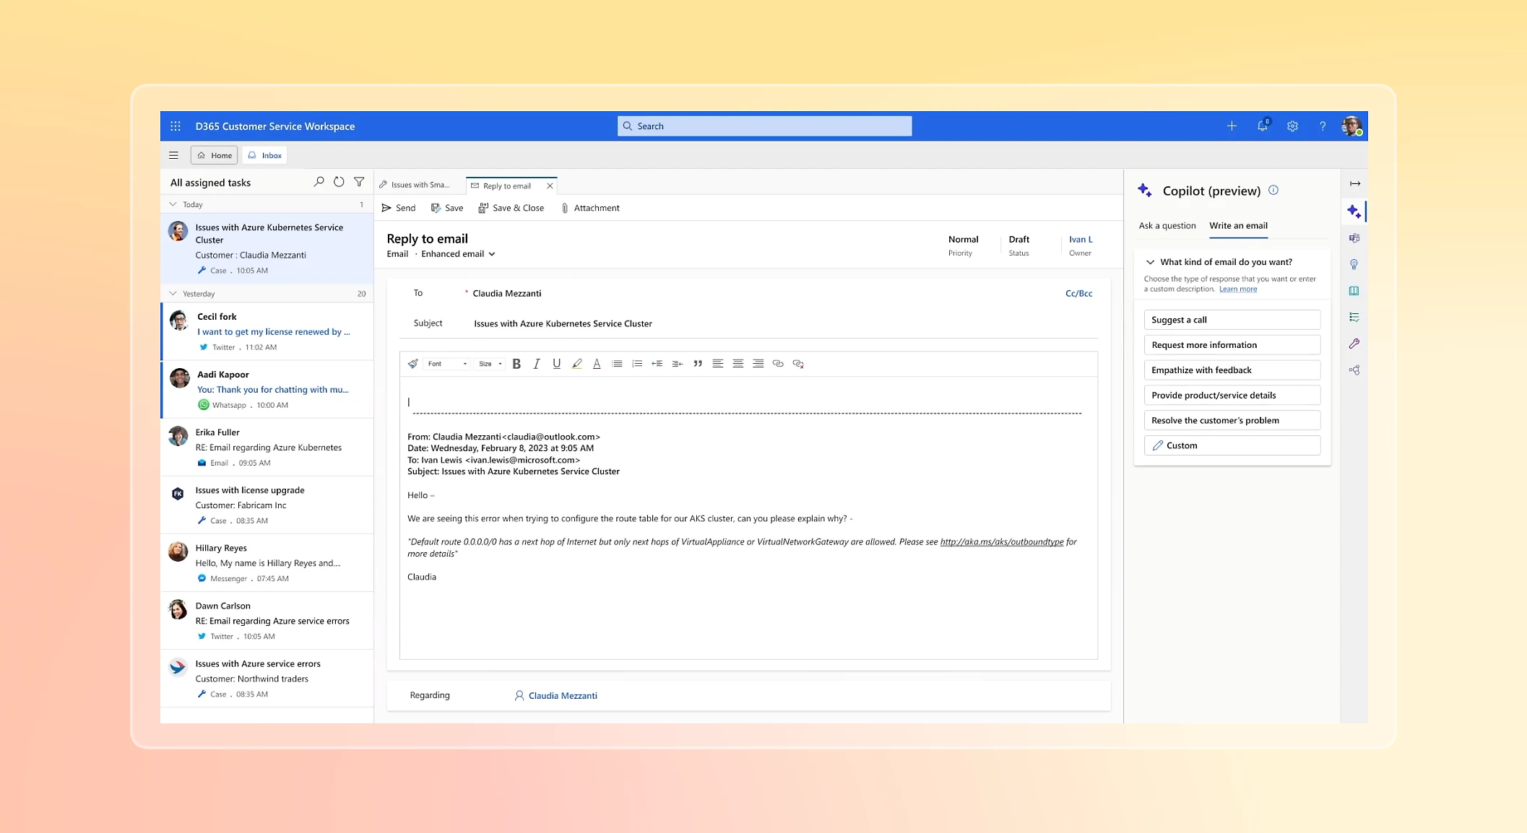Image resolution: width=1527 pixels, height=833 pixels.
Task: Click the Bold formatting icon
Action: (x=516, y=363)
